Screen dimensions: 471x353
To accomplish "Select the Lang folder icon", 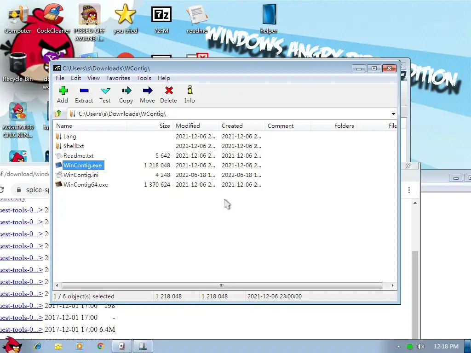I will 58,136.
